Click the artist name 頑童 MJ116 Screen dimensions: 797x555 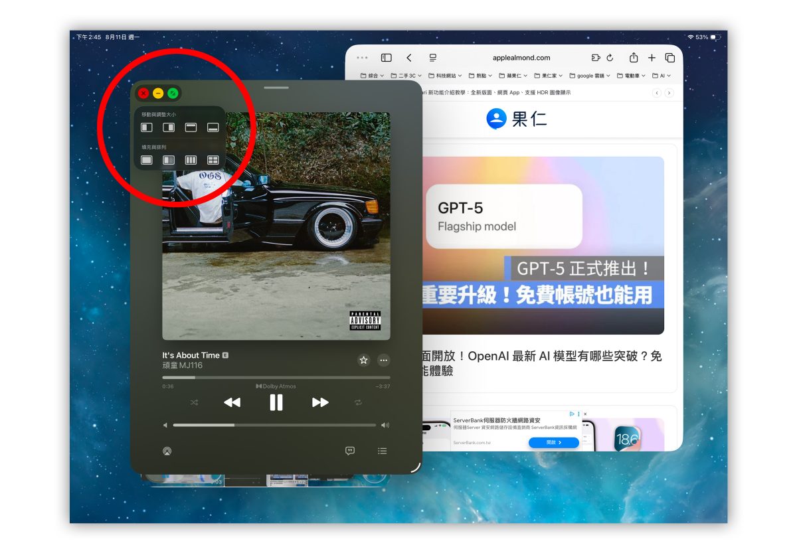(x=182, y=365)
